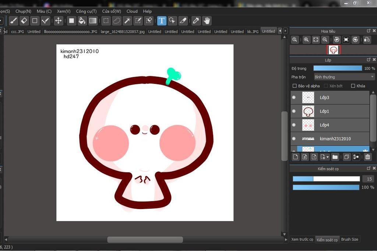
Task: Fit canvas to window in Navigator
Action: (316, 40)
